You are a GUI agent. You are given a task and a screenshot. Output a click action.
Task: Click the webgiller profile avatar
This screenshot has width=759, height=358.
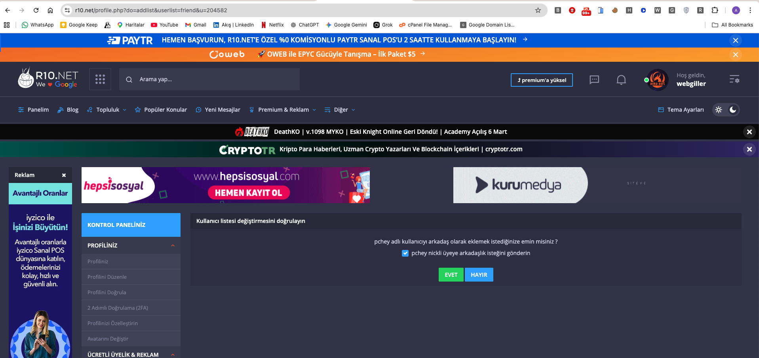(x=657, y=80)
